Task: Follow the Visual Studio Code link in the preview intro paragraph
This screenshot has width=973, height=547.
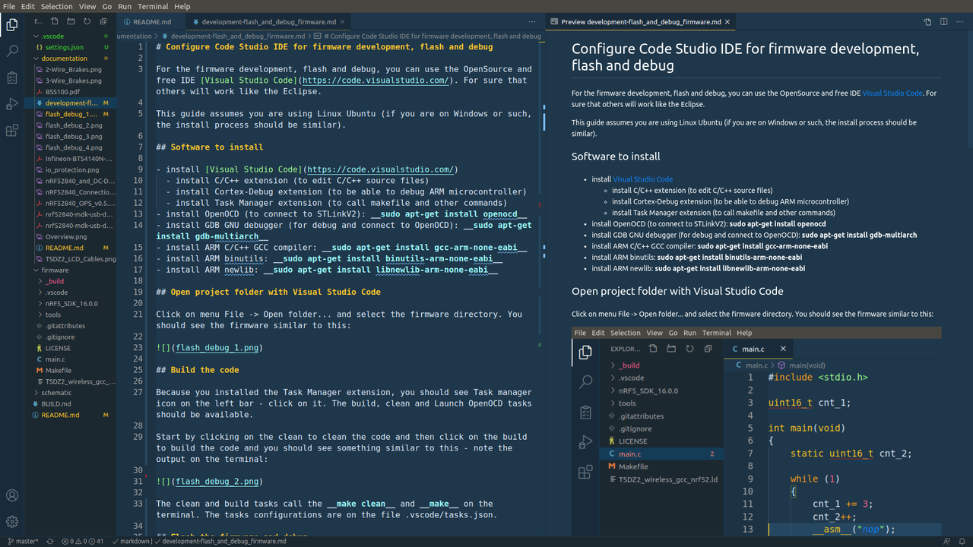Action: (x=892, y=93)
